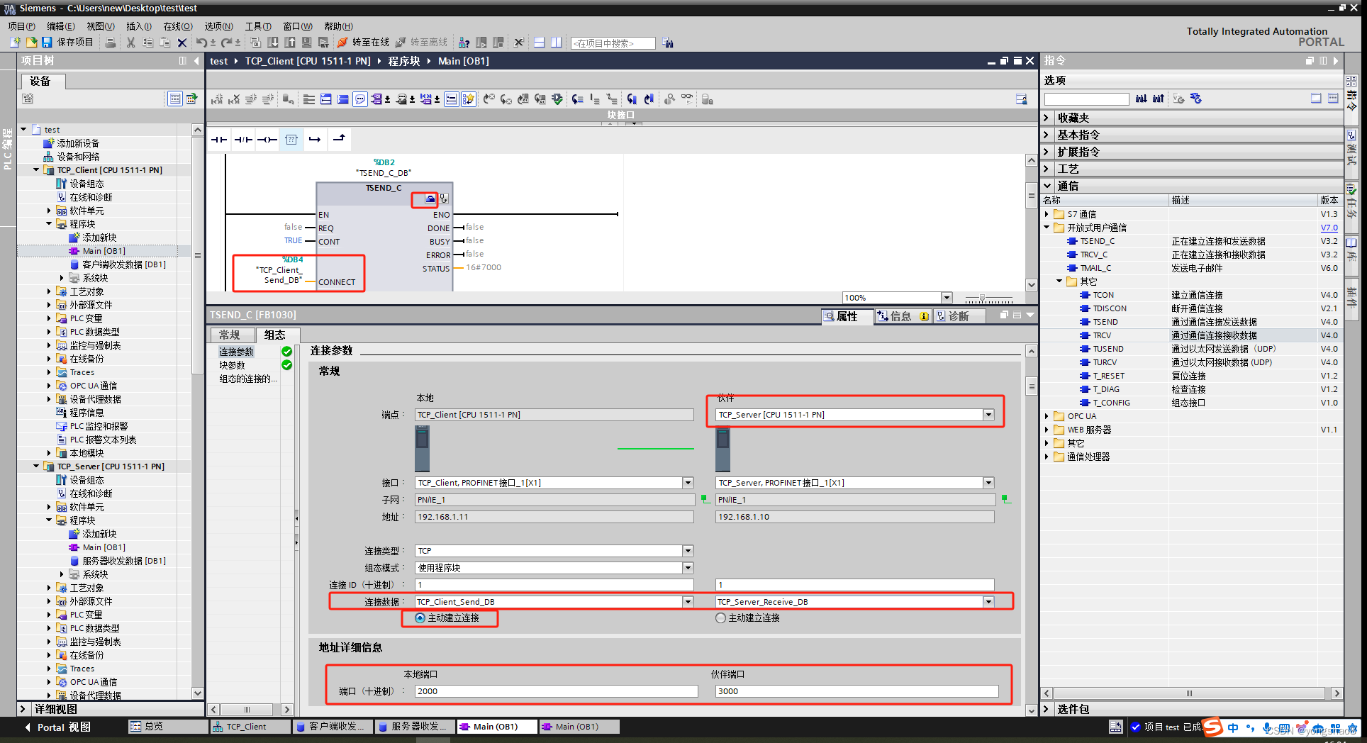Select 客户端收发数据 [DB1] in project tree
The image size is (1367, 743).
124,264
